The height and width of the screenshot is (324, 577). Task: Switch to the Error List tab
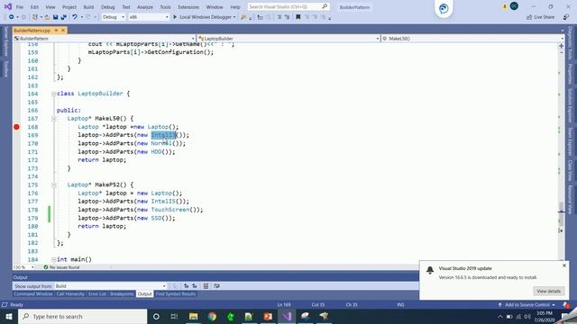point(97,294)
